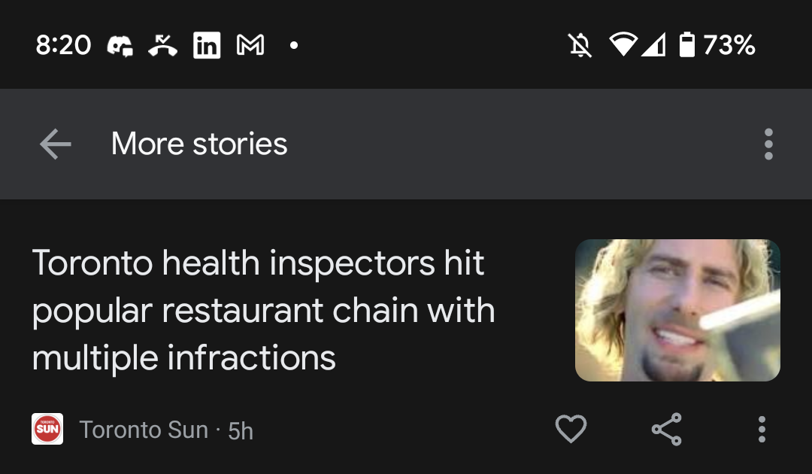
Task: Open the LinkedIn notification icon
Action: click(x=208, y=45)
